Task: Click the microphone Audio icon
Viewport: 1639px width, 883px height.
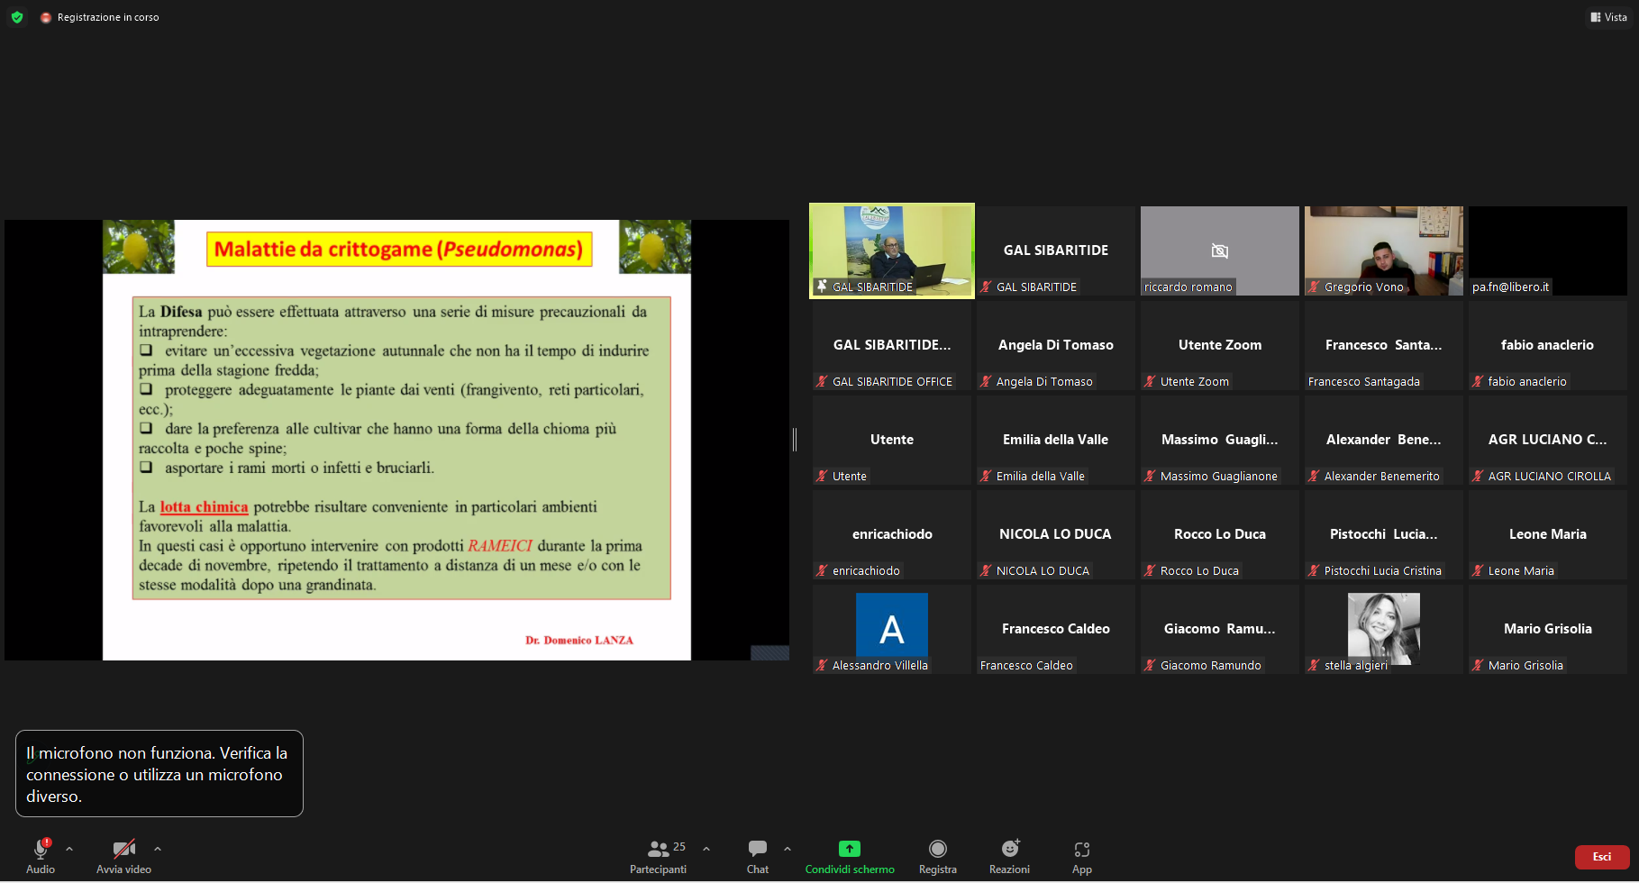Action: (x=41, y=849)
